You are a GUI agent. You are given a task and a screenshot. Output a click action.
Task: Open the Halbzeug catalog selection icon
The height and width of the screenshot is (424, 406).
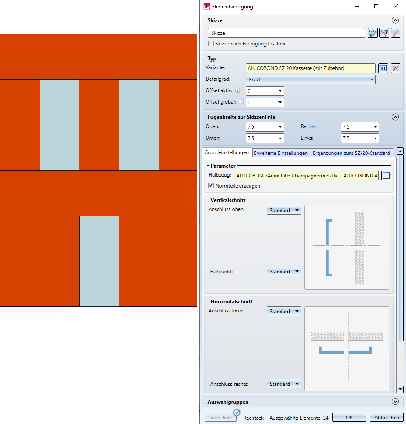click(386, 176)
